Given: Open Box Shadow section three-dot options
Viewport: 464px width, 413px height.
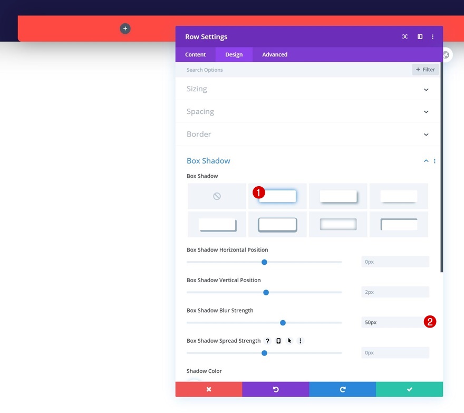Looking at the screenshot, I should click(x=434, y=161).
